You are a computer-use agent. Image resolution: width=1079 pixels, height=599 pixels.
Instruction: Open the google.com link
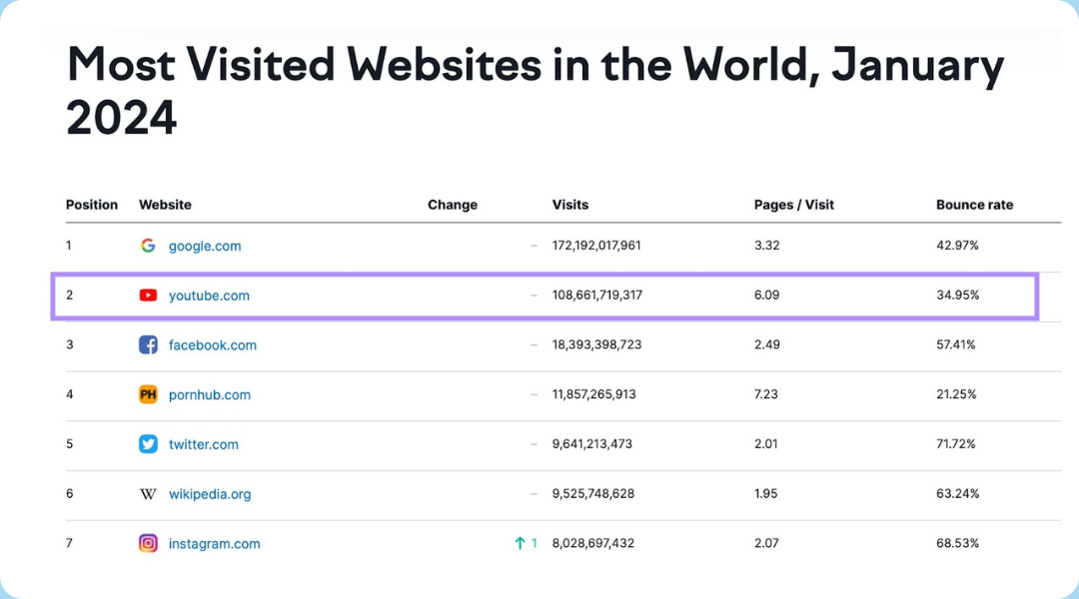click(x=205, y=247)
